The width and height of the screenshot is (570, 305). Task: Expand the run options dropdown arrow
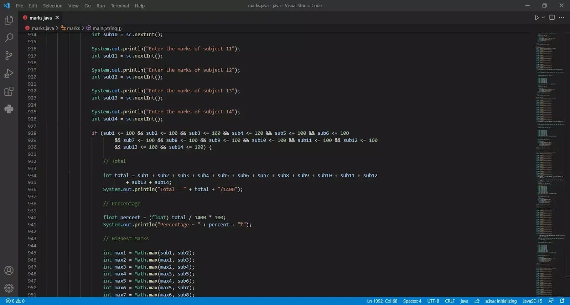543,17
